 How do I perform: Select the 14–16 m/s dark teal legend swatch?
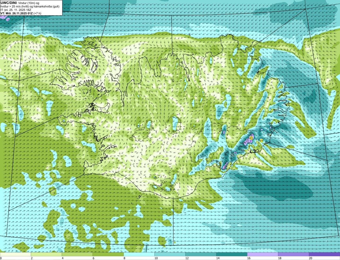(x=232, y=254)
